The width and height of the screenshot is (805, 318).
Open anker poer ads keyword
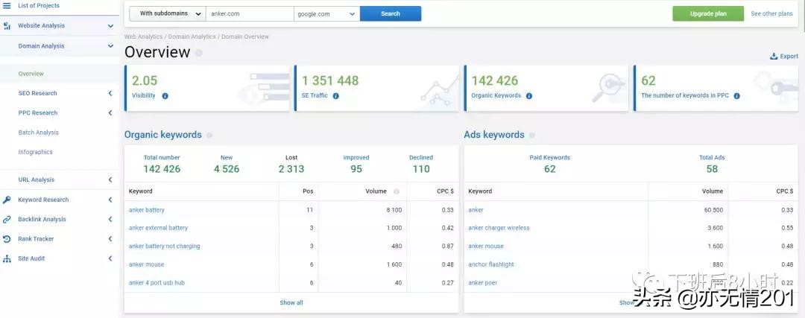pos(482,282)
